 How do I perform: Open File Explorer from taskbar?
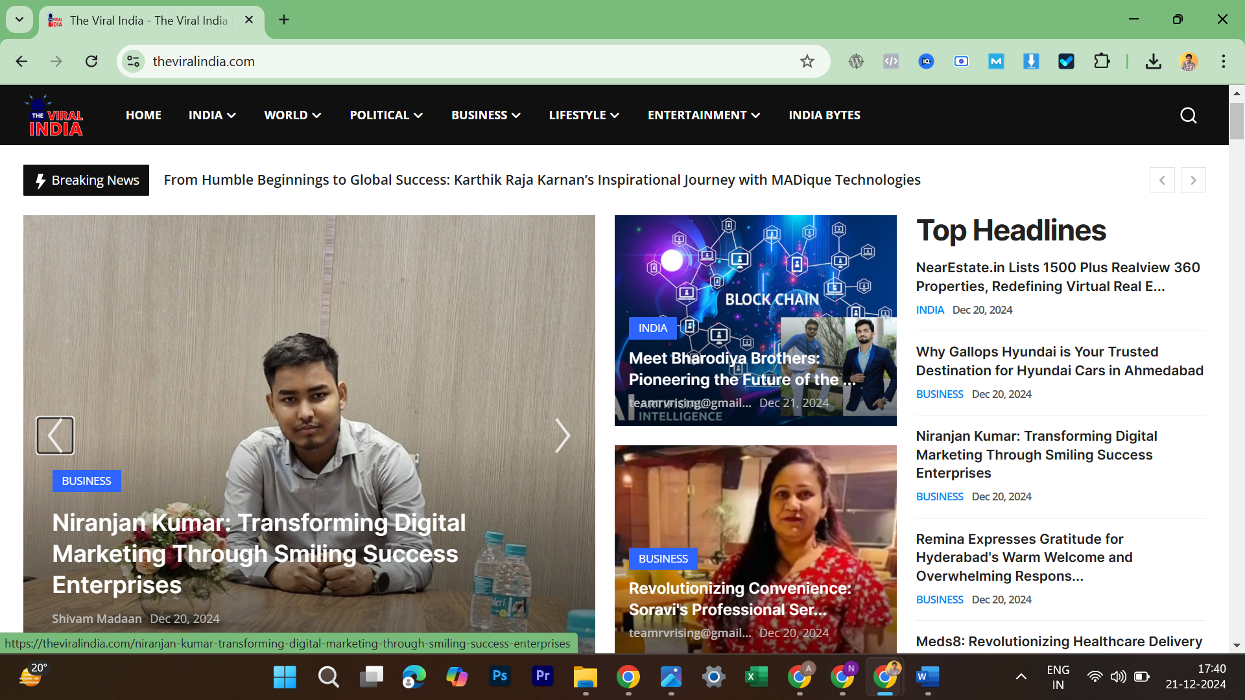[585, 677]
